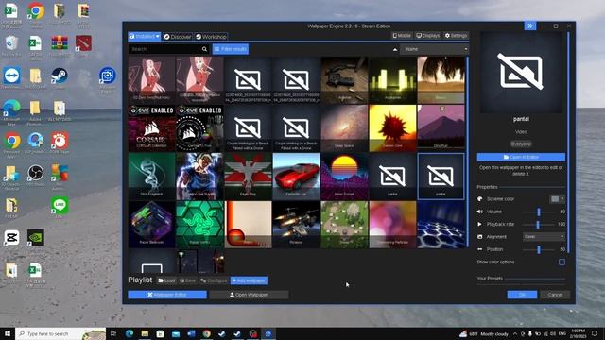
Task: Adjust the Playback rate slider
Action: 538,225
